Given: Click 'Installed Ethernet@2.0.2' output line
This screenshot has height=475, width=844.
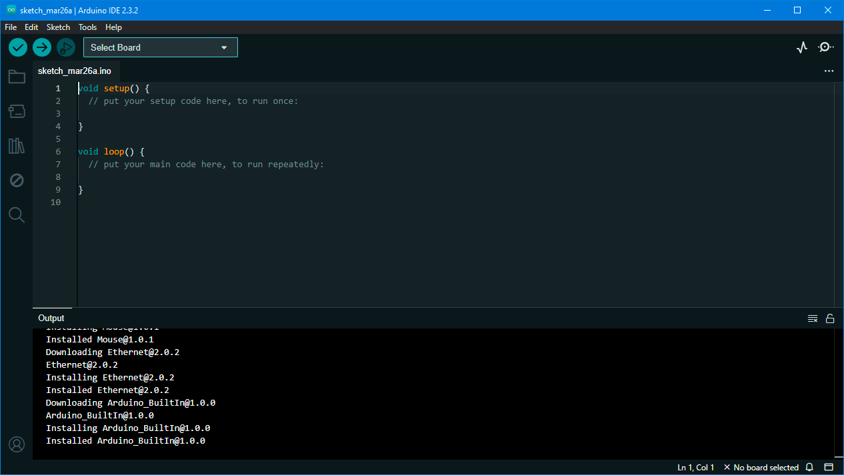Looking at the screenshot, I should coord(107,390).
